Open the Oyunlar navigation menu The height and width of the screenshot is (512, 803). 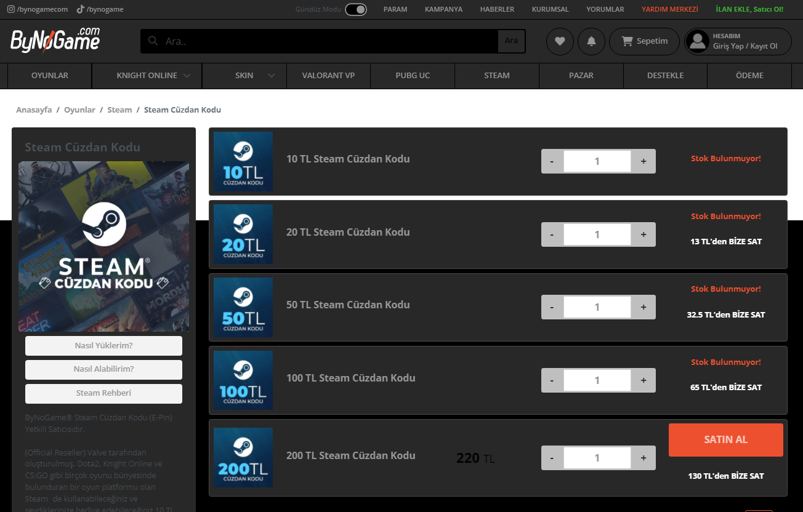click(x=50, y=76)
